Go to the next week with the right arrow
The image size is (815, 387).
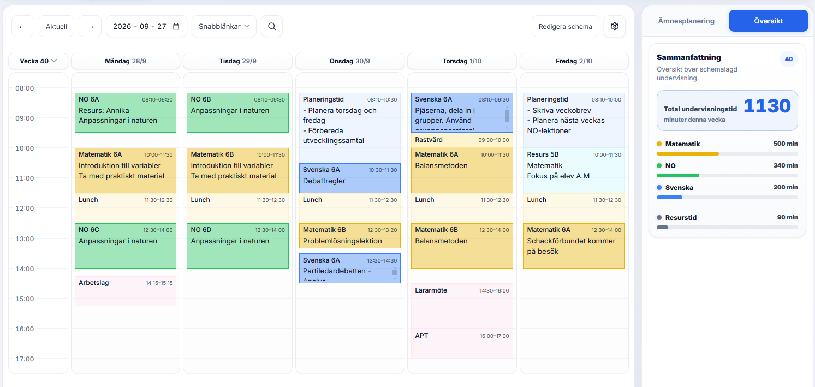coord(90,26)
